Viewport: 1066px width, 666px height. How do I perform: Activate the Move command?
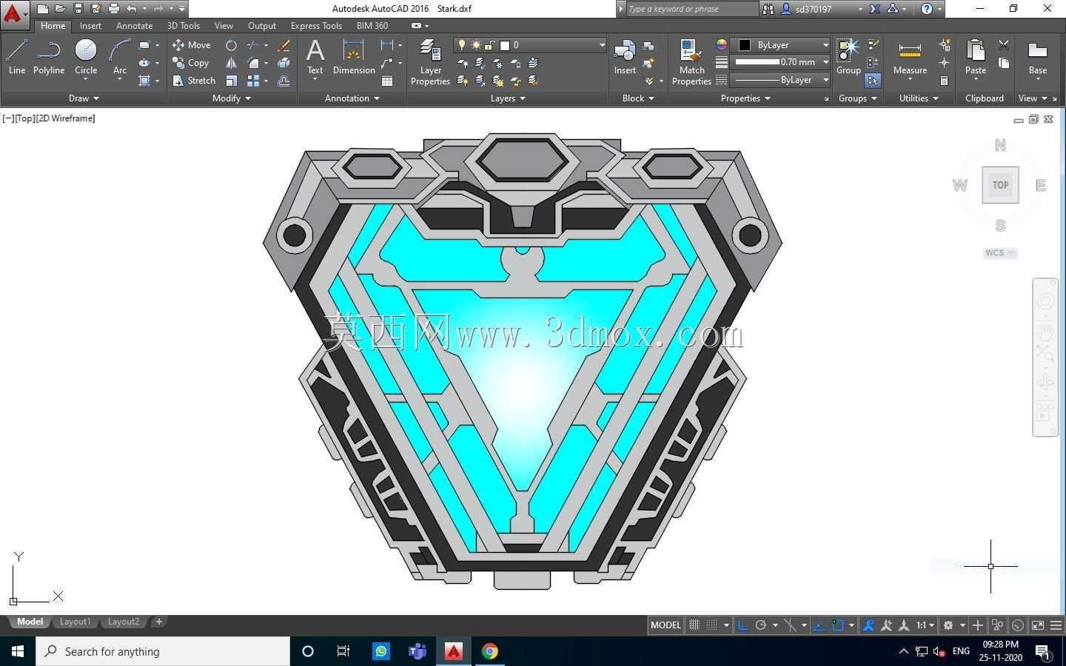point(192,45)
